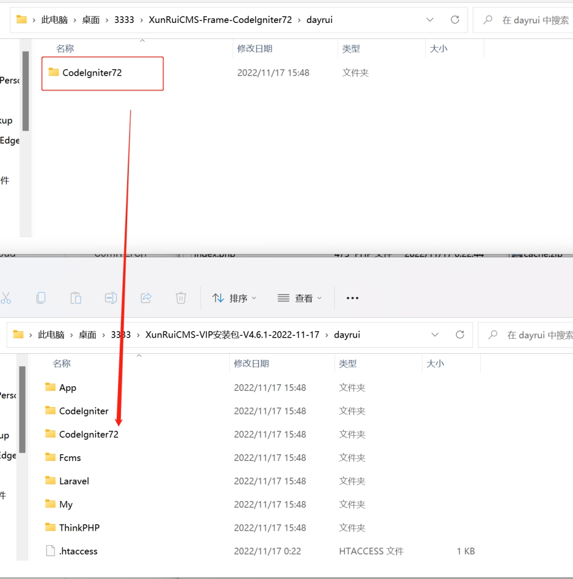
Task: Refresh the upper window folder view
Action: point(455,19)
